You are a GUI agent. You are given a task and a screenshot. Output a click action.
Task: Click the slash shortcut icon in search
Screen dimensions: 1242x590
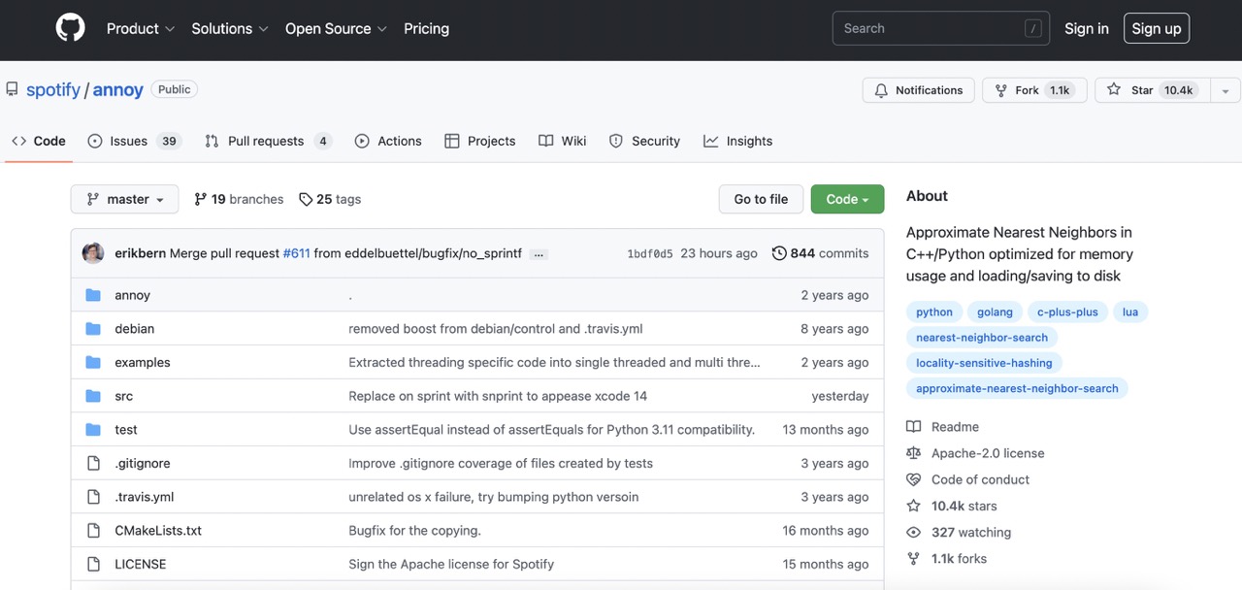click(1032, 29)
